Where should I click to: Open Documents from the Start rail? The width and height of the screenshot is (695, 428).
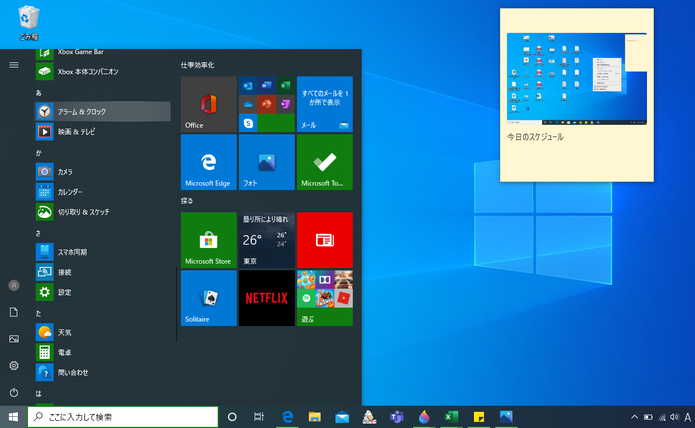click(x=14, y=312)
